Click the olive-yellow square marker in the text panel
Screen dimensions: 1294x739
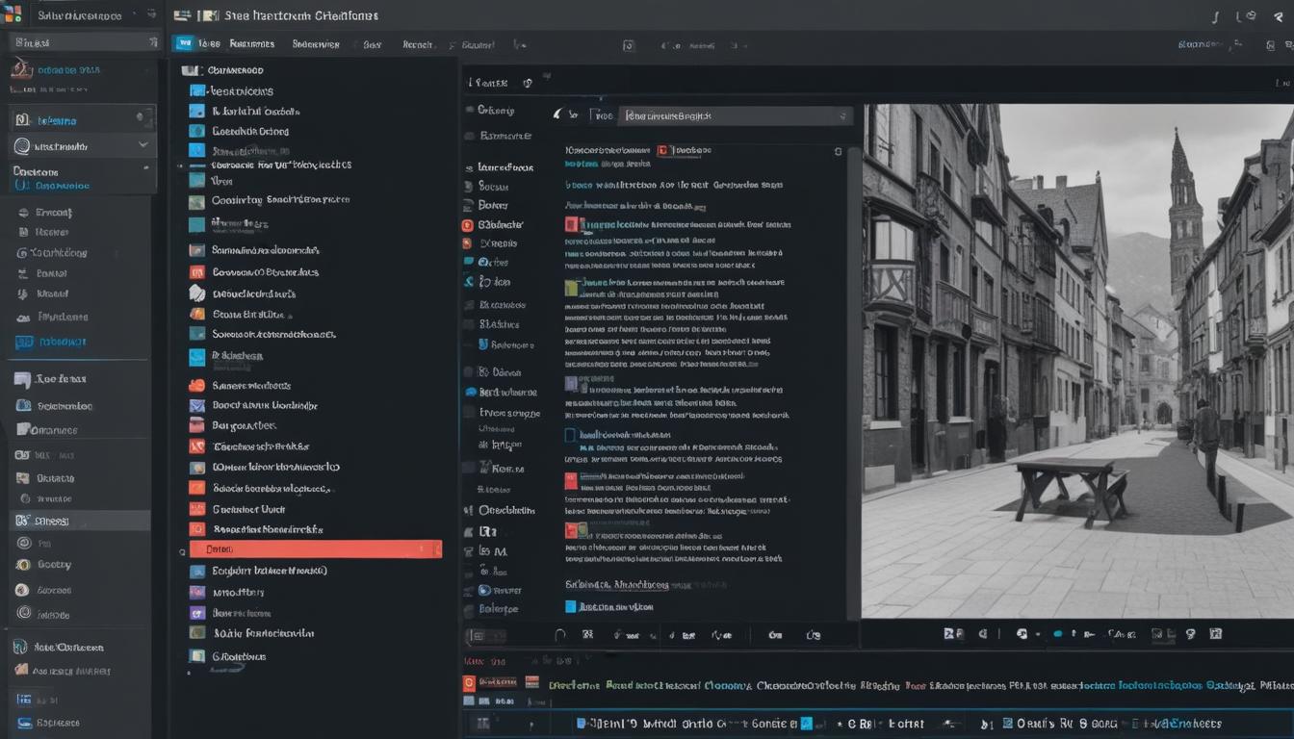[x=571, y=287]
